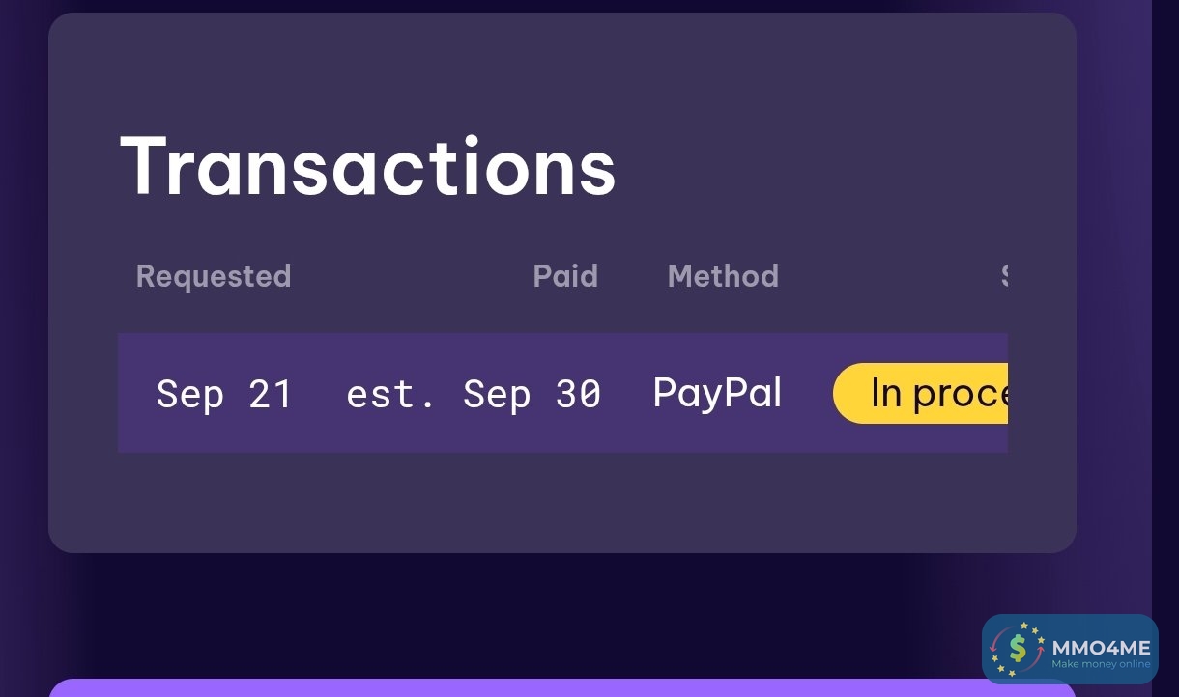This screenshot has width=1179, height=697.
Task: Click the number 21 in the requested date
Action: pyautogui.click(x=271, y=394)
